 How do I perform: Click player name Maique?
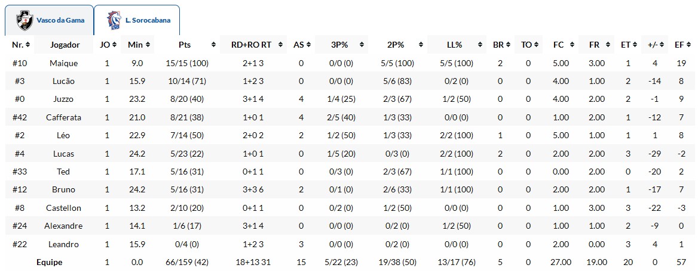63,63
